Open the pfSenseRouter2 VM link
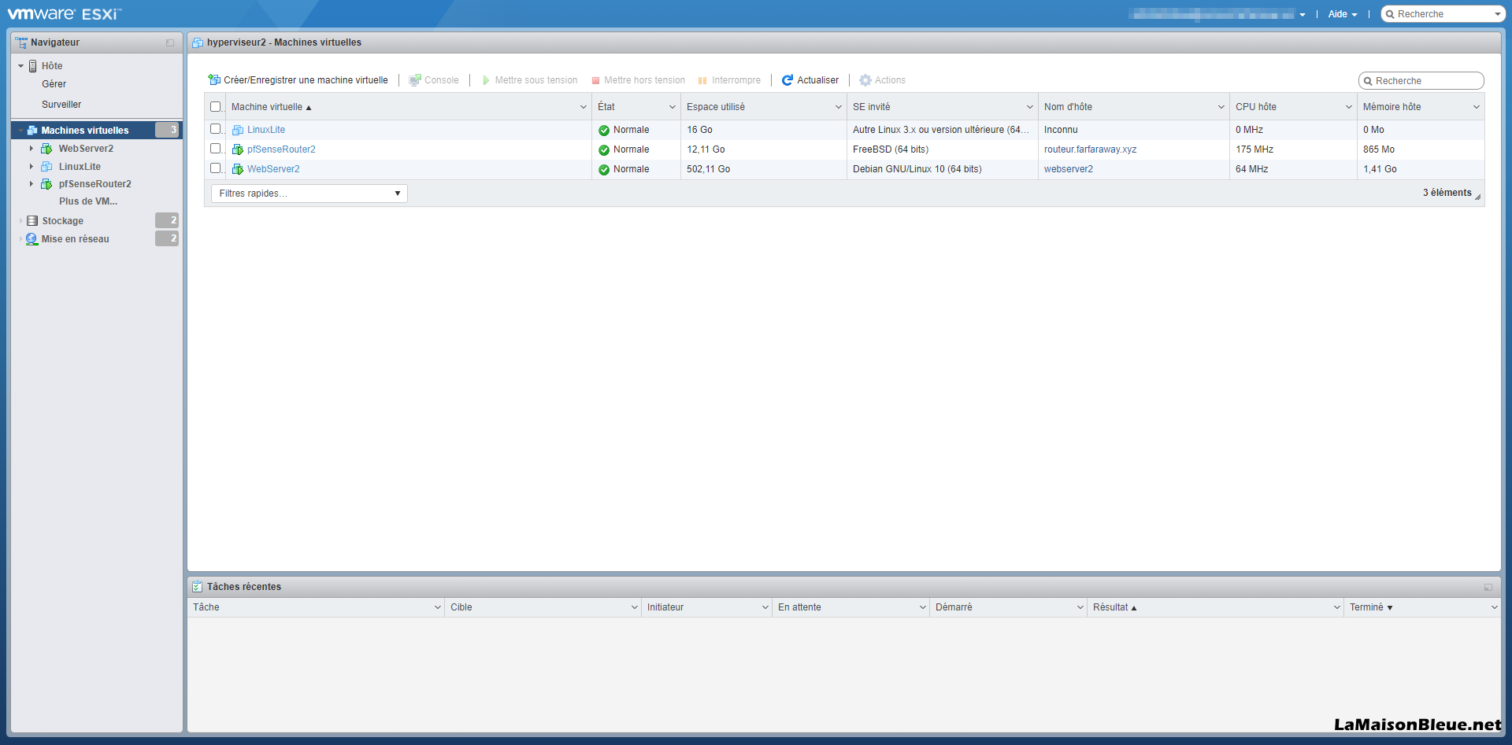The height and width of the screenshot is (745, 1512). [281, 149]
